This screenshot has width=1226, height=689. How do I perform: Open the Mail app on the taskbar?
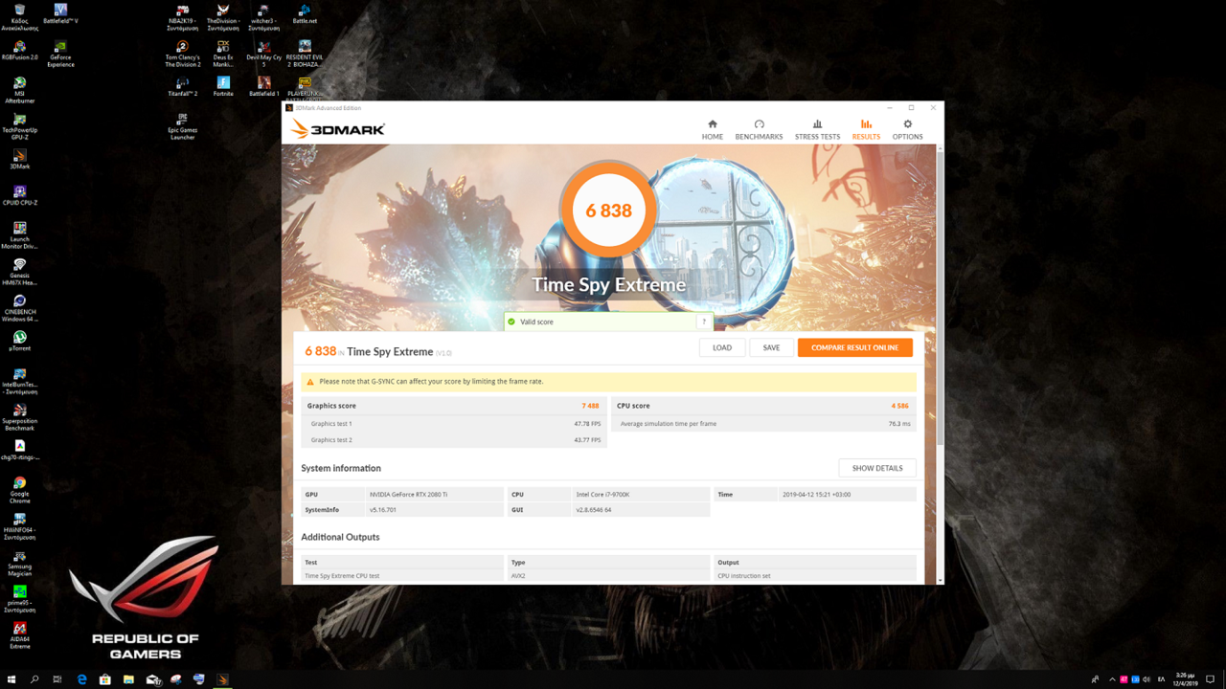[152, 679]
